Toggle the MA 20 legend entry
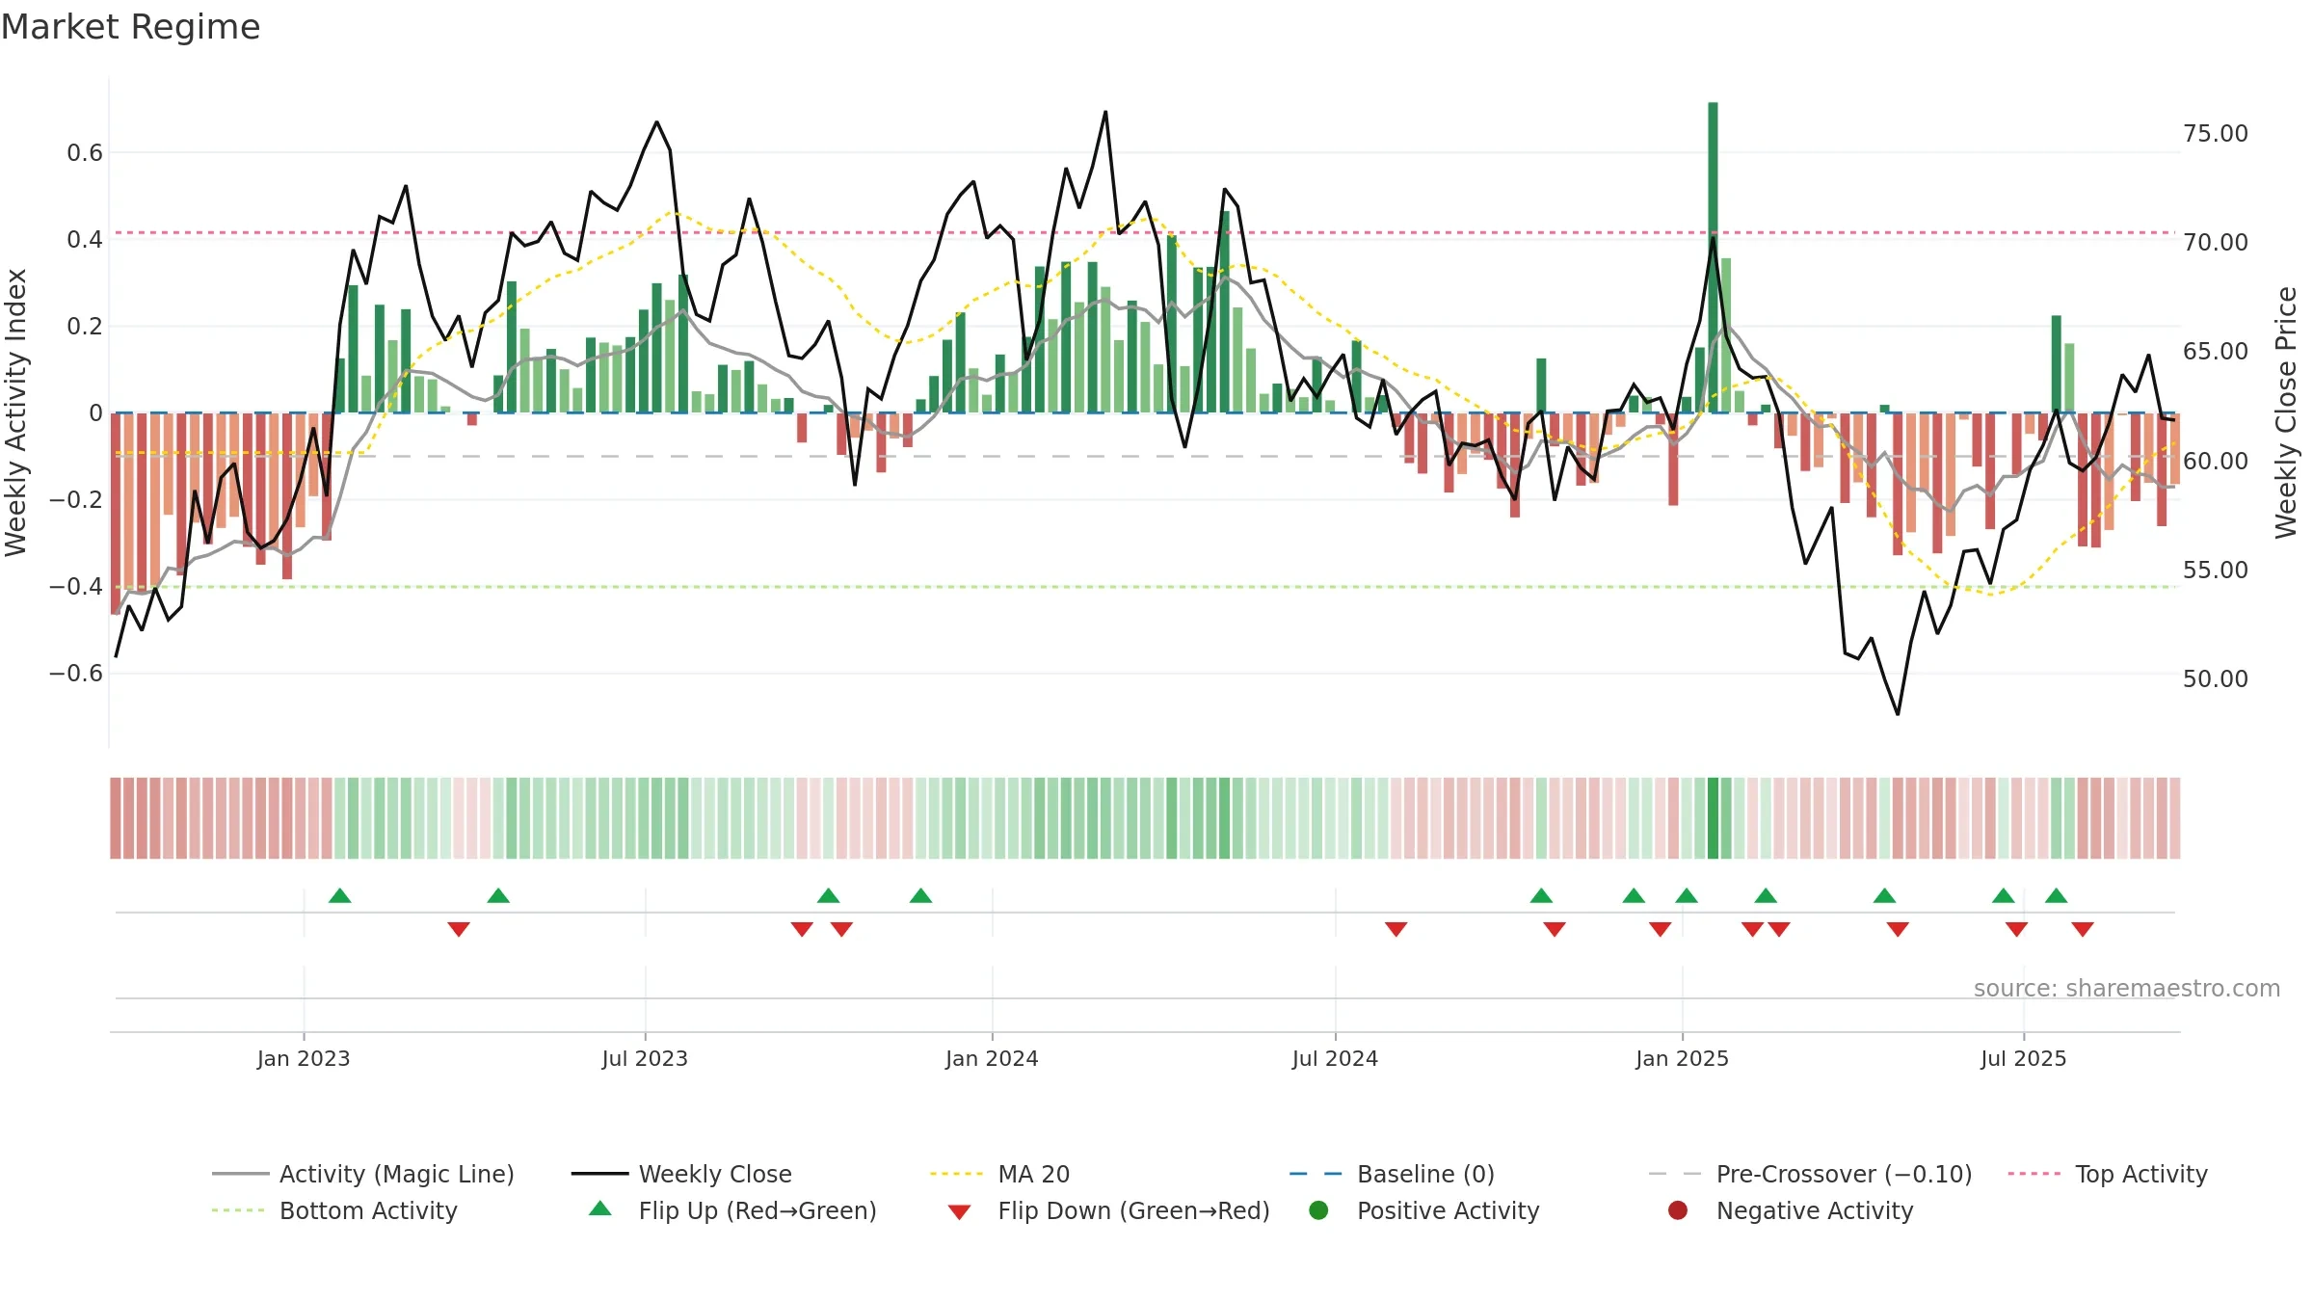Image resolution: width=2313 pixels, height=1301 pixels. point(1000,1174)
